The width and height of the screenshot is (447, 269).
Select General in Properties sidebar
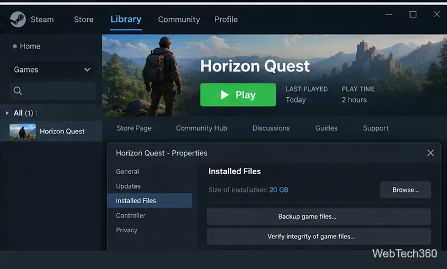click(127, 172)
